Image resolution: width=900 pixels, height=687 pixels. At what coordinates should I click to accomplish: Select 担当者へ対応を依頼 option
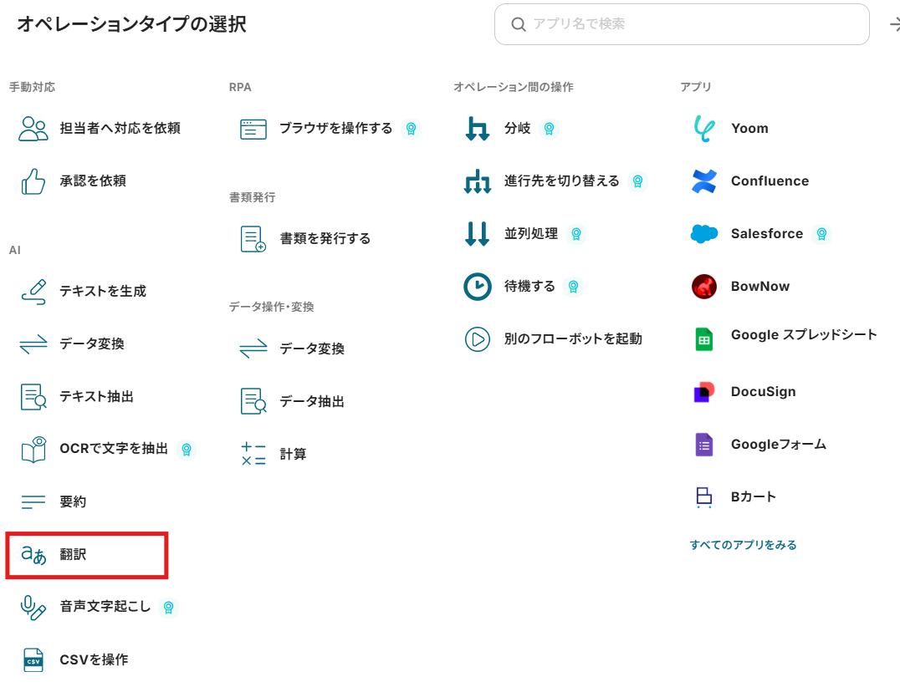point(120,129)
